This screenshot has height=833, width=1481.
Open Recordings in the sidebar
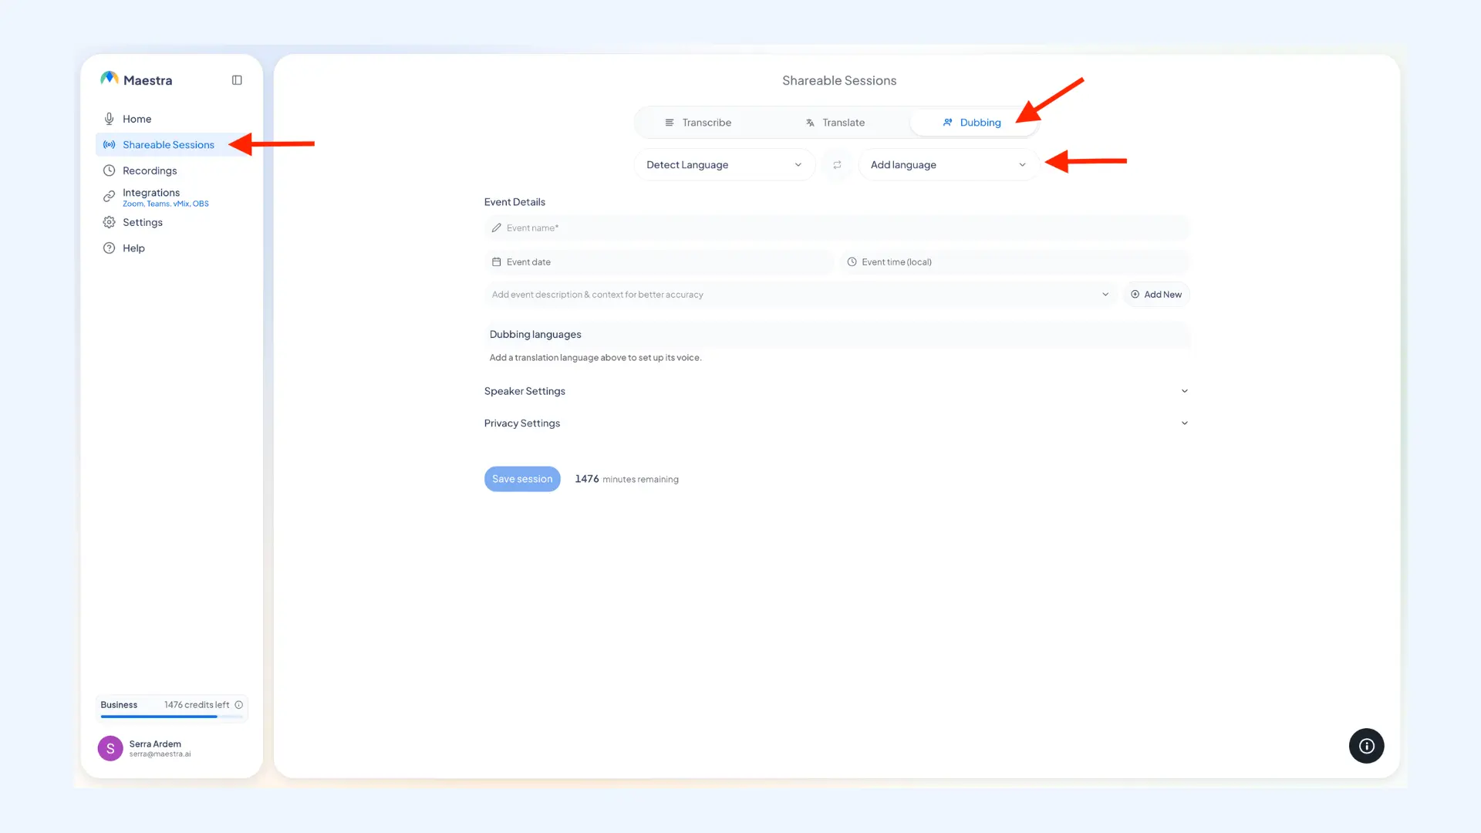tap(171, 170)
